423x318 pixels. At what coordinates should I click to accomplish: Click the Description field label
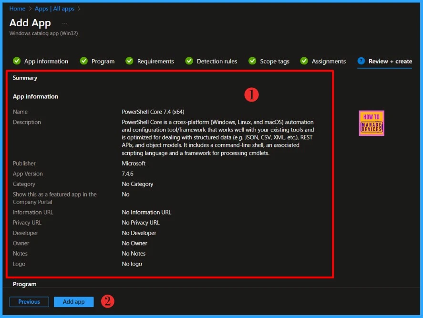(27, 122)
